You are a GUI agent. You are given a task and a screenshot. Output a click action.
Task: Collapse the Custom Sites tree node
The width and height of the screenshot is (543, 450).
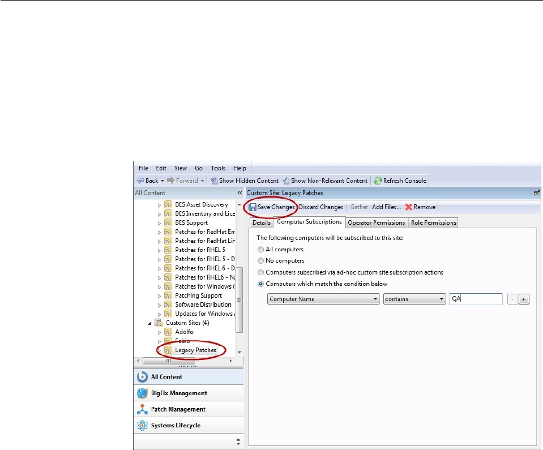[x=149, y=323]
